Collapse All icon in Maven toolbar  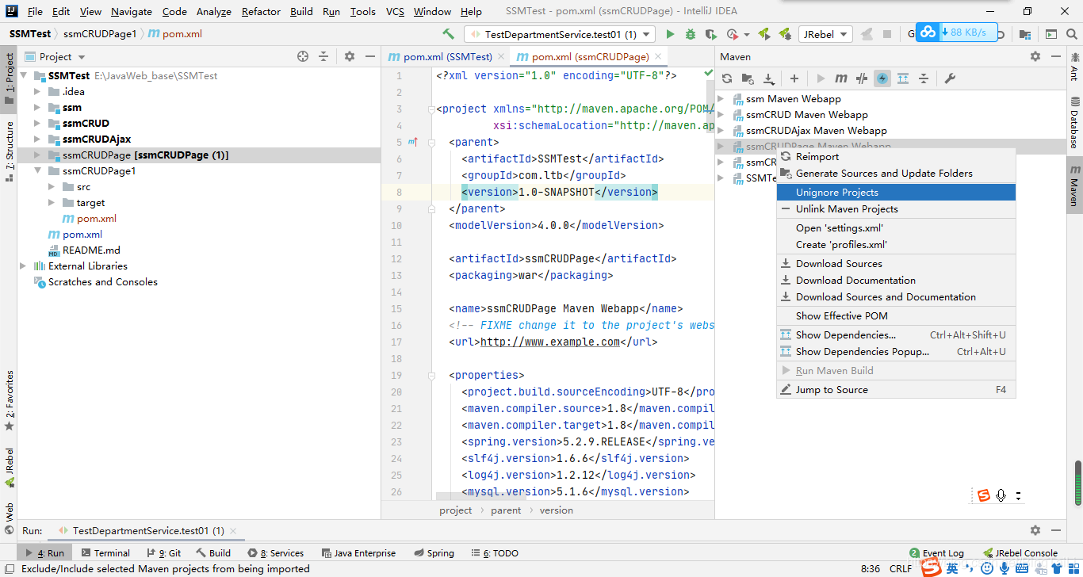coord(924,78)
